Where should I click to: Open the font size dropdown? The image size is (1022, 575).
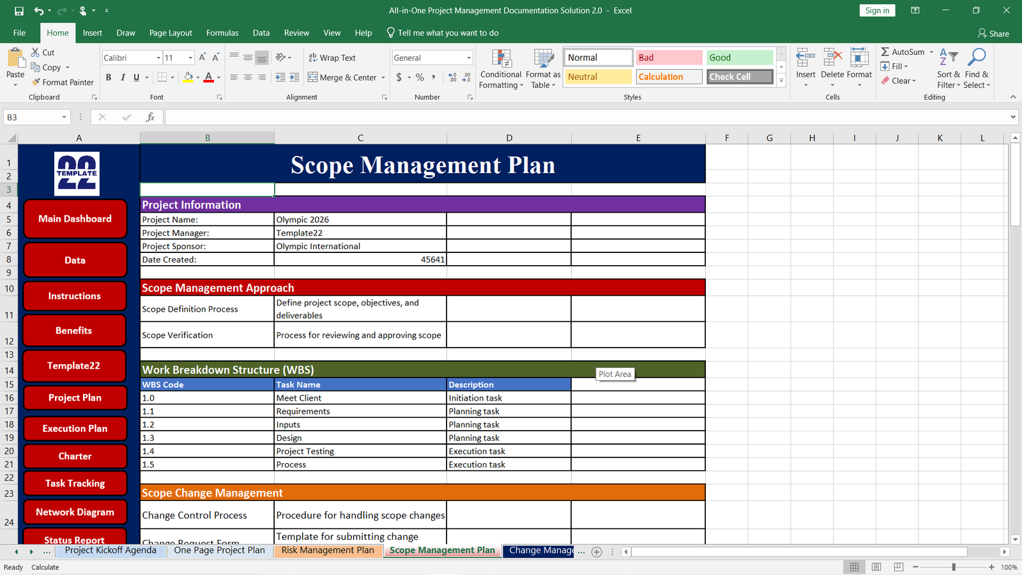pos(190,57)
